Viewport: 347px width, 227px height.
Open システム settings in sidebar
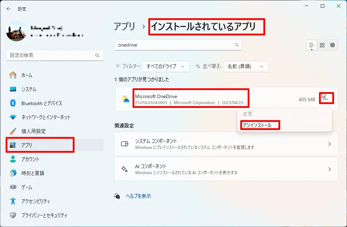pos(55,89)
